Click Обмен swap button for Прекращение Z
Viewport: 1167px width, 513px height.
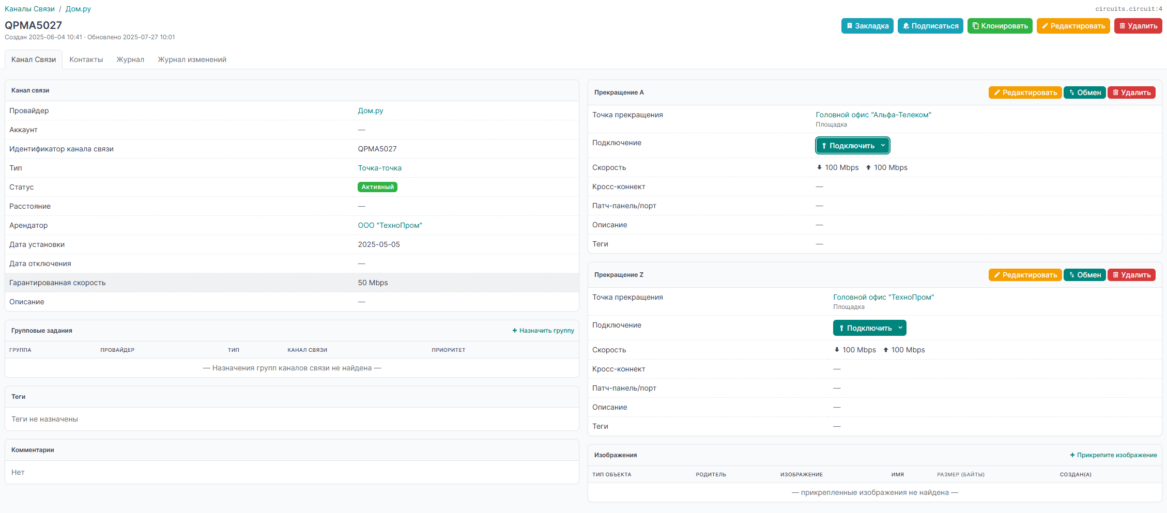(1084, 275)
